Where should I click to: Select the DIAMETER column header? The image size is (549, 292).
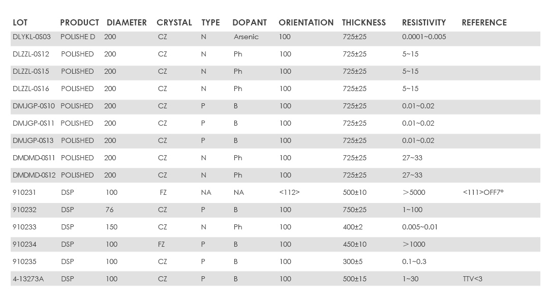(x=127, y=22)
